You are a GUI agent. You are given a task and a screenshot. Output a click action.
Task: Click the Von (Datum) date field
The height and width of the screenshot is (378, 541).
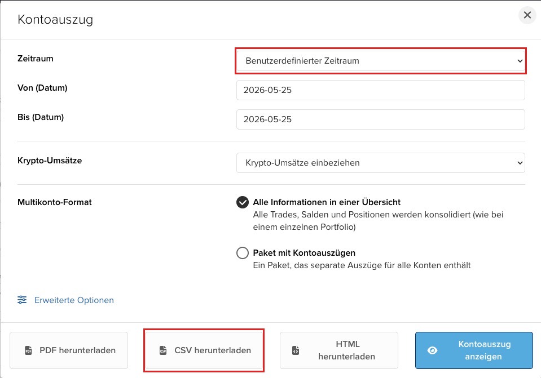tap(381, 90)
